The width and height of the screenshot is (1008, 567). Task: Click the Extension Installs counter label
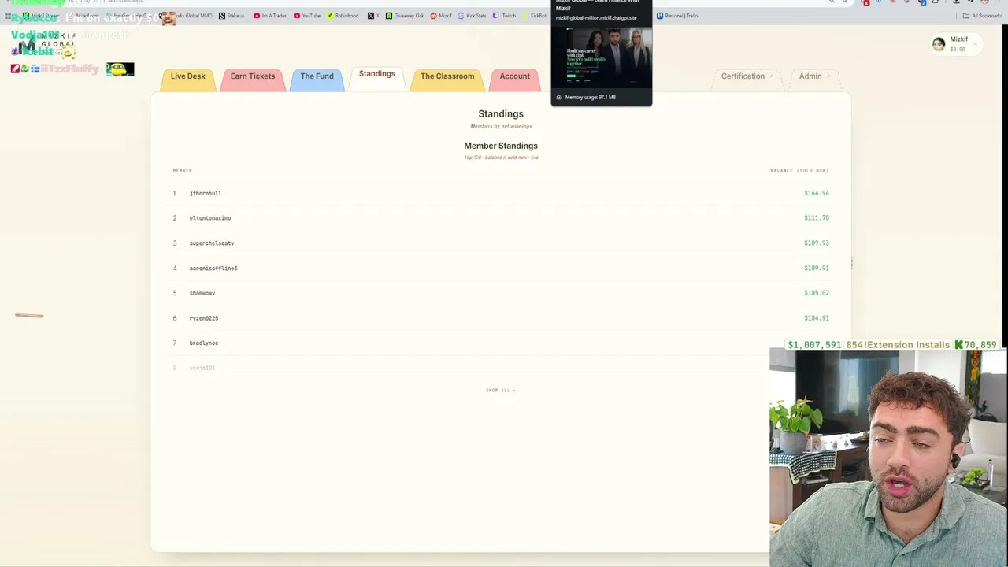tap(898, 345)
